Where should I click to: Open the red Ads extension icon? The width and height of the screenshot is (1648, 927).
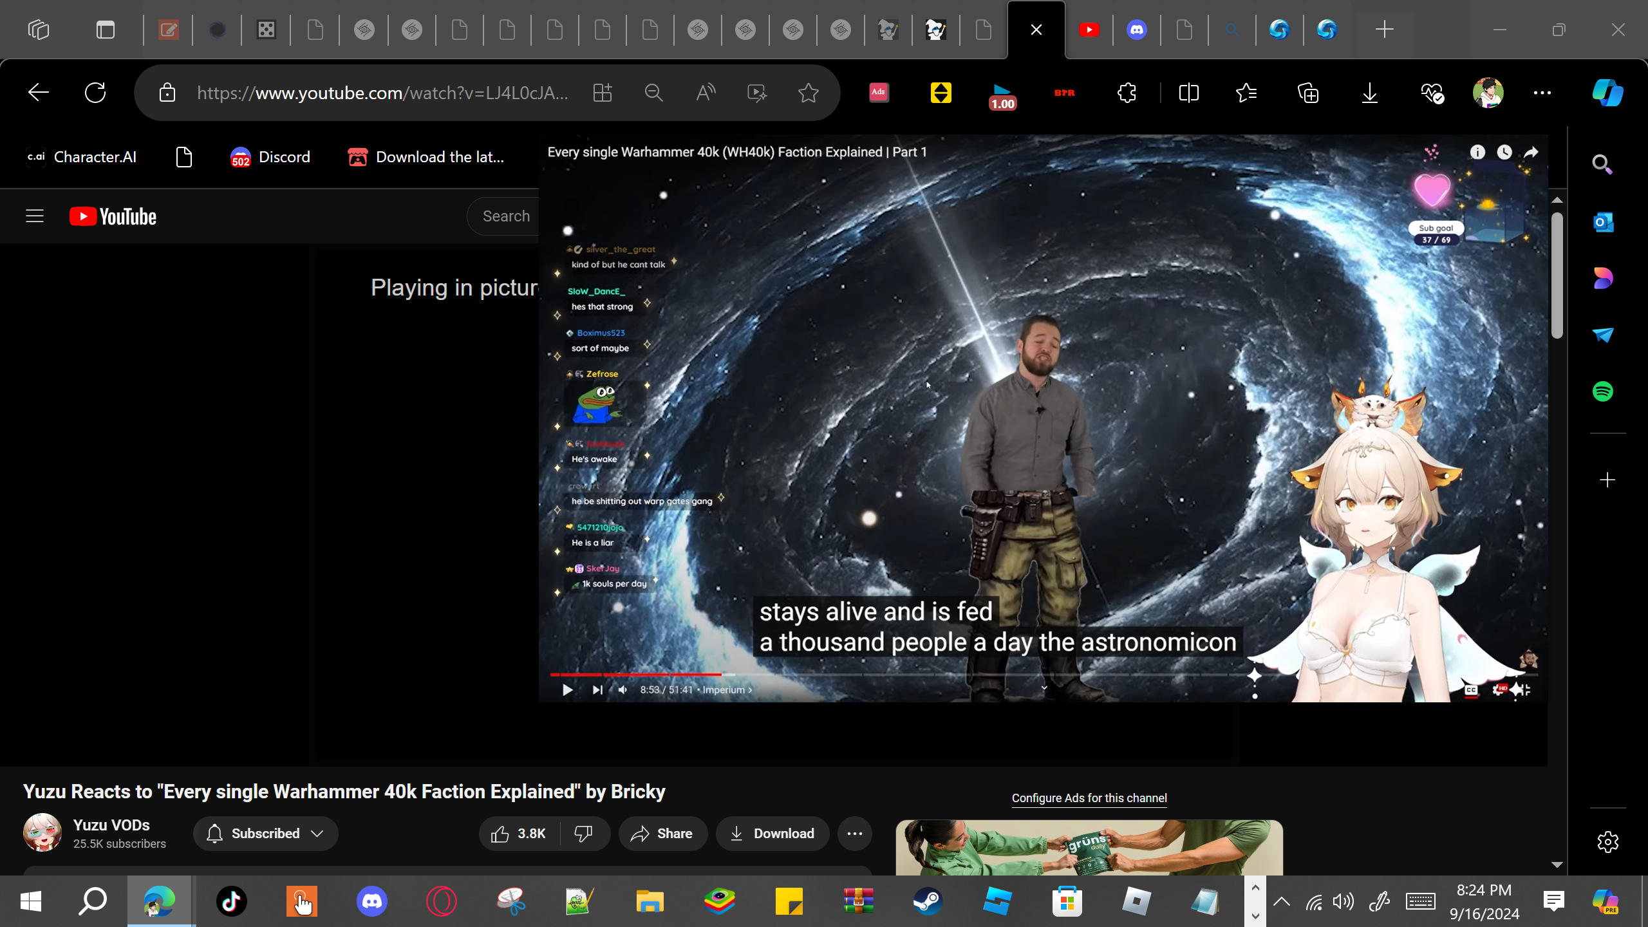pos(879,93)
